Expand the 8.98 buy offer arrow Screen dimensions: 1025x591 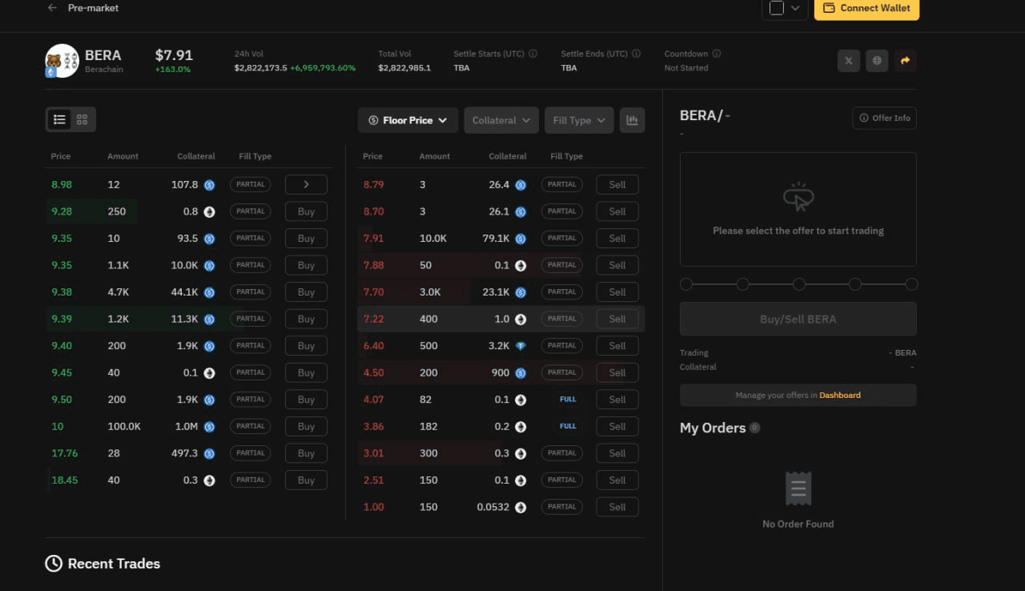pos(306,184)
